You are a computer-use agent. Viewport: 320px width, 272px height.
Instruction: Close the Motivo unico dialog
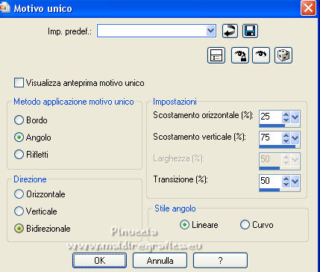point(308,8)
